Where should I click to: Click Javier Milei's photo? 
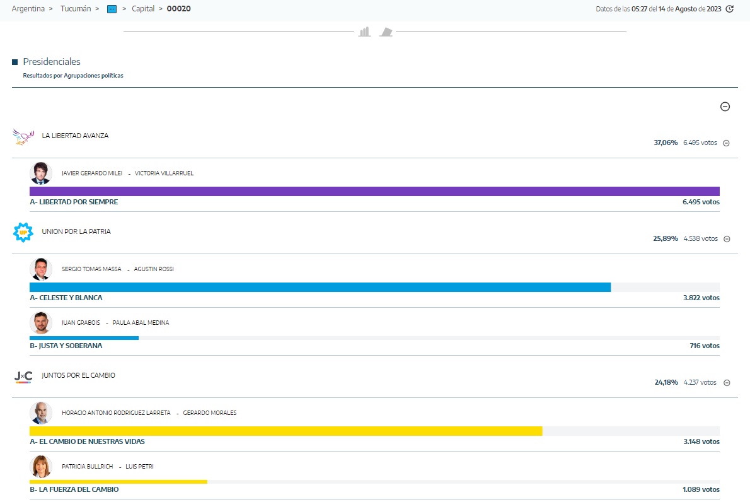click(x=41, y=173)
